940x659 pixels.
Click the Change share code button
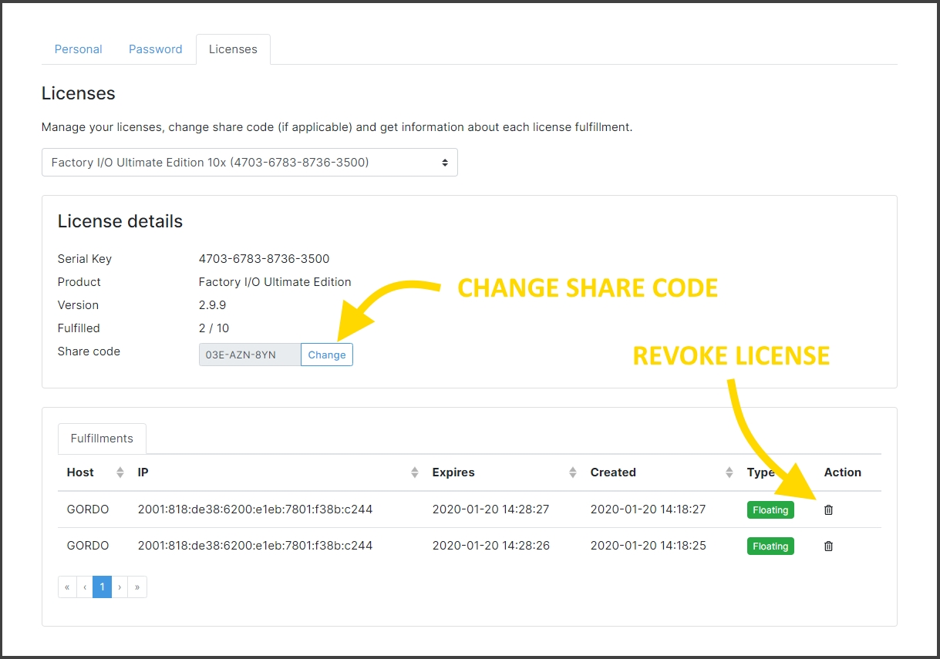327,355
